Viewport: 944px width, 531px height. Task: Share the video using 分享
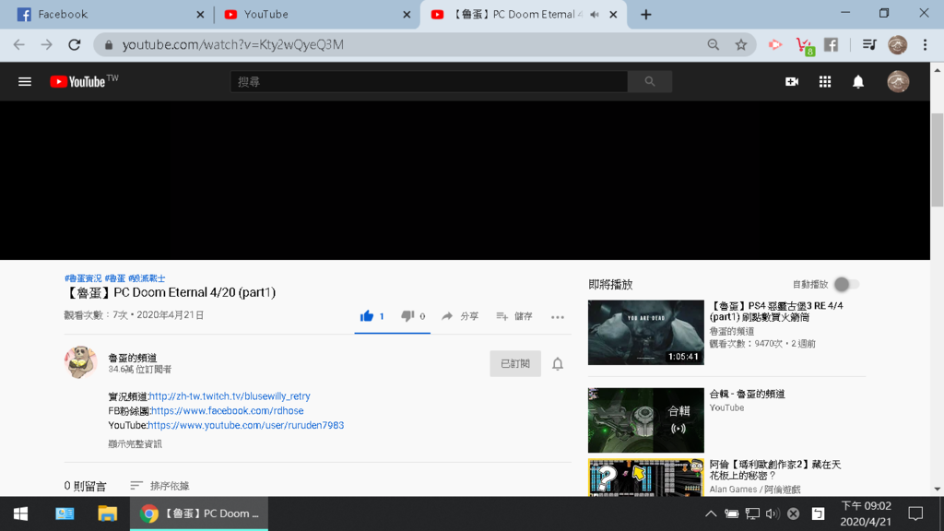pyautogui.click(x=460, y=316)
